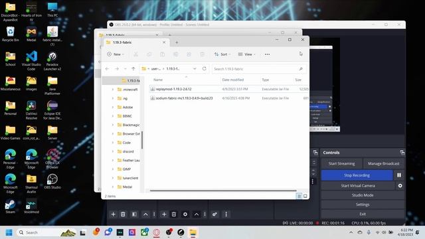425x239 pixels.
Task: Open the address bar history chevron
Action: 195,69
